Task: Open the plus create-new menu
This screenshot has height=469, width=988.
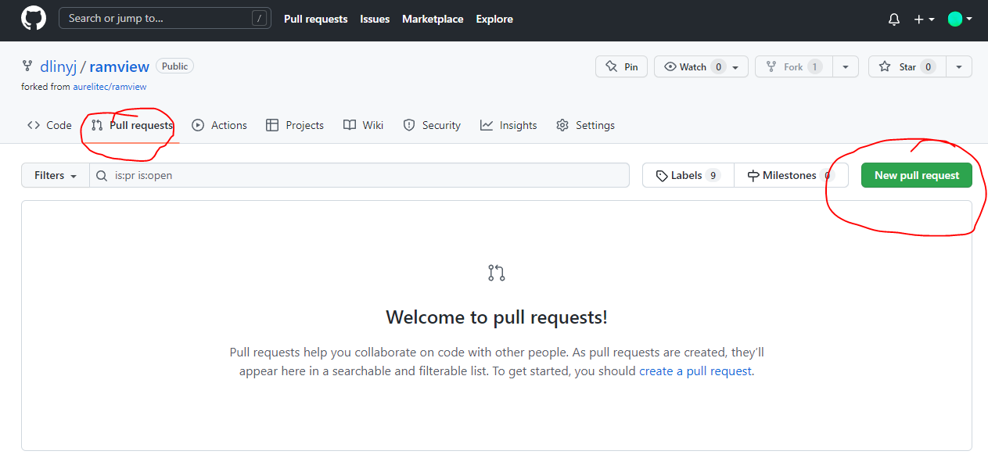Action: coord(924,20)
